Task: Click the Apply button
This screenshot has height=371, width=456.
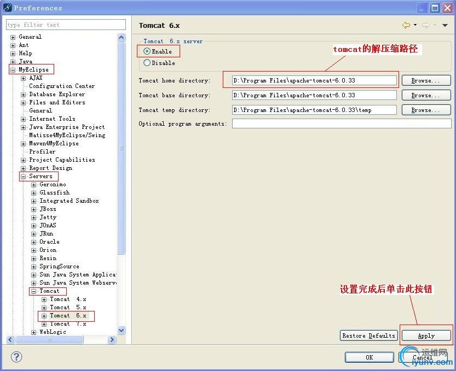Action: tap(426, 335)
